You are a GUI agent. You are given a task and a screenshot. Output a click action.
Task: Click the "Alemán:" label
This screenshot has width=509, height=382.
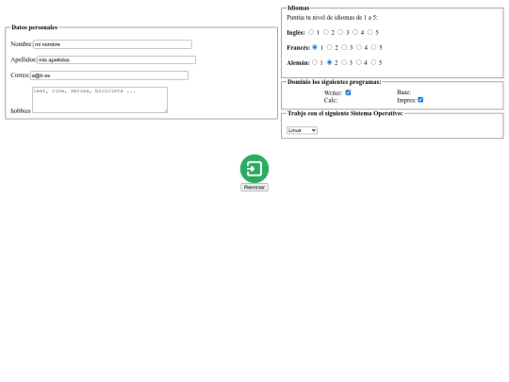[x=298, y=62]
